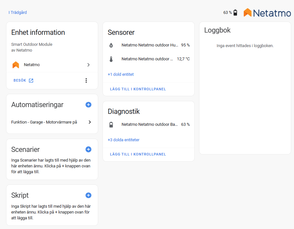Open Funktion - Garage - Motorvärmare på automation
This screenshot has height=229, width=294.
52,122
